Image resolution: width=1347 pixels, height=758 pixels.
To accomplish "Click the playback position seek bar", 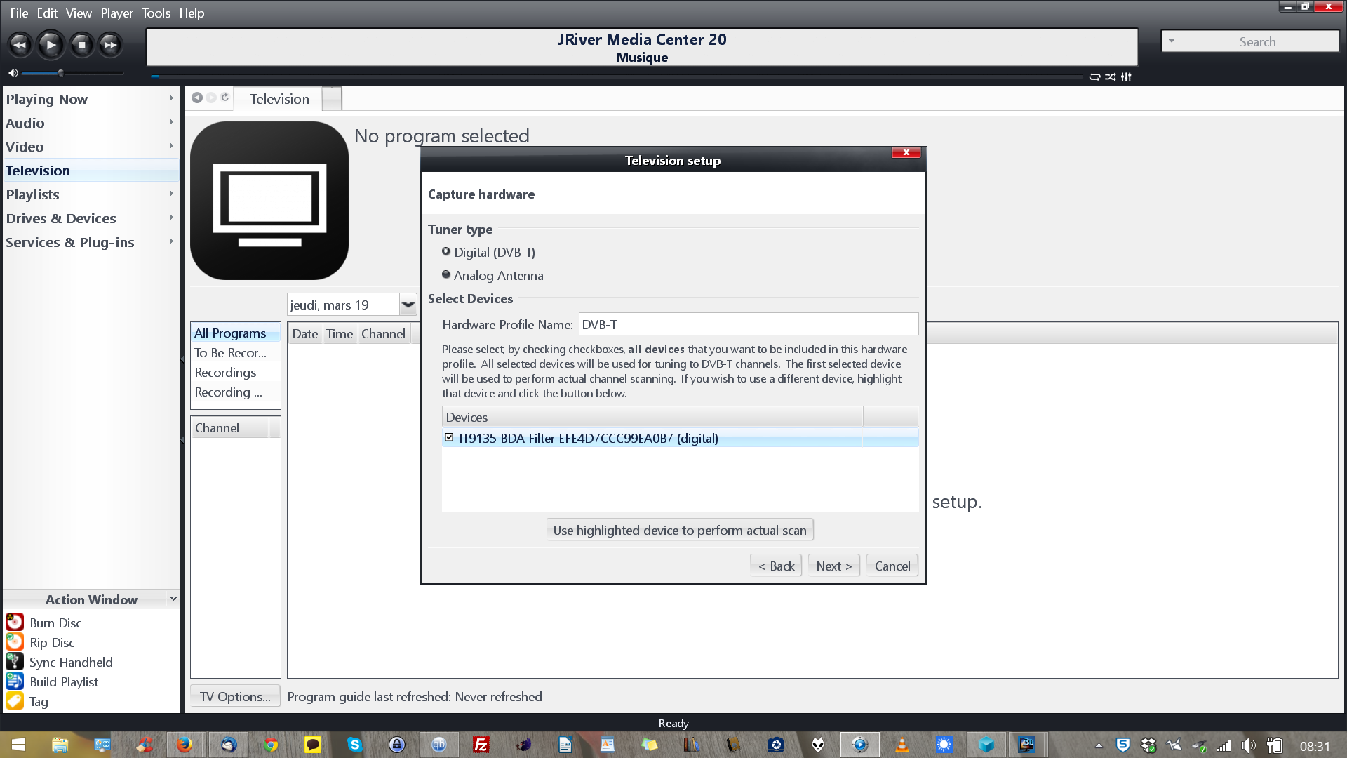I will 617,77.
